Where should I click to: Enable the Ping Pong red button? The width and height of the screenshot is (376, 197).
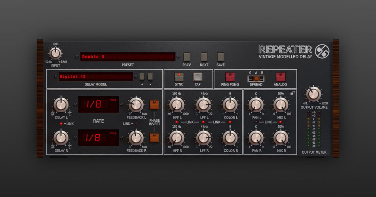[x=230, y=77]
